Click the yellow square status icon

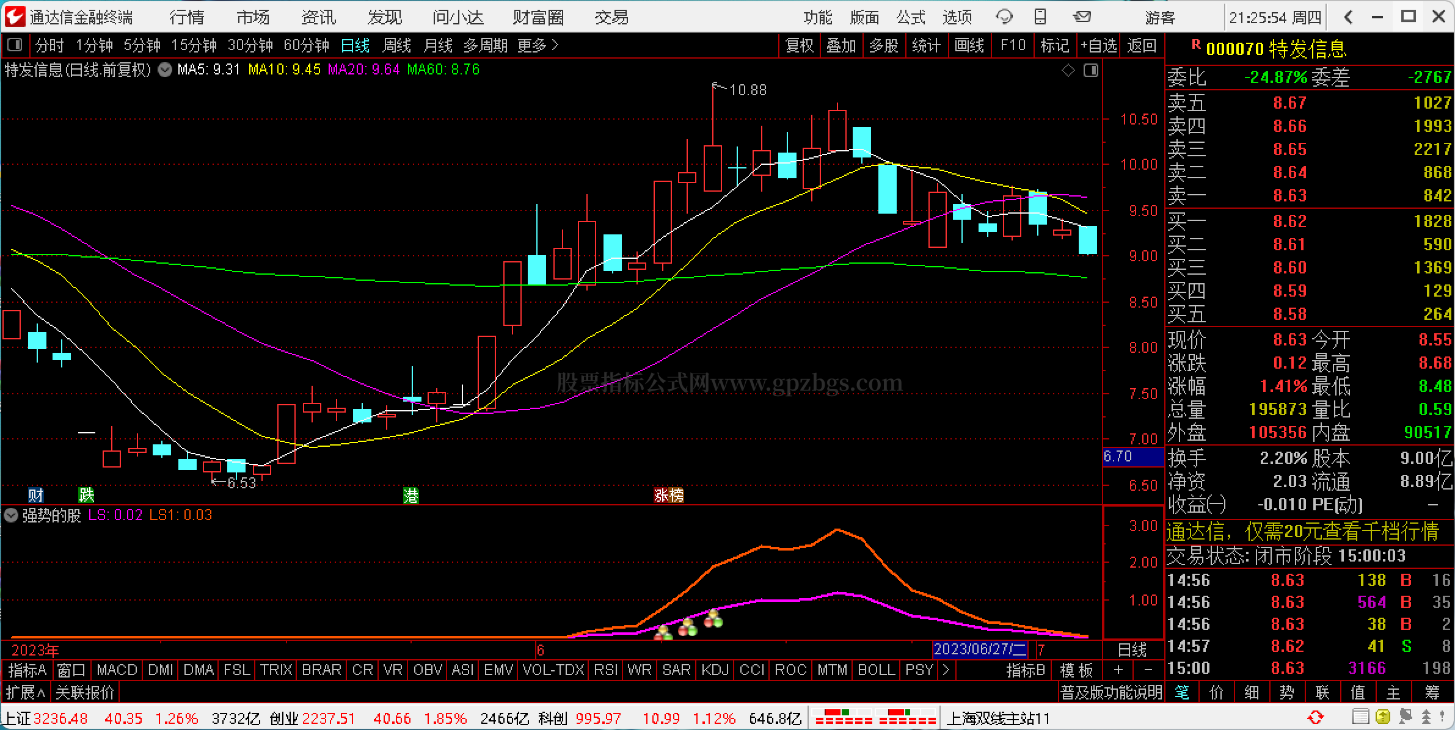pyautogui.click(x=1383, y=717)
